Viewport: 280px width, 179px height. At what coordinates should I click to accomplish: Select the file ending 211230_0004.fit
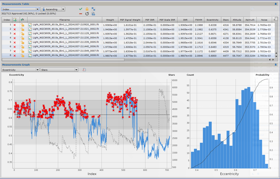66,38
